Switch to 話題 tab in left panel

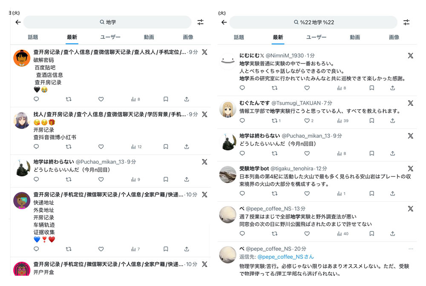pyautogui.click(x=33, y=37)
